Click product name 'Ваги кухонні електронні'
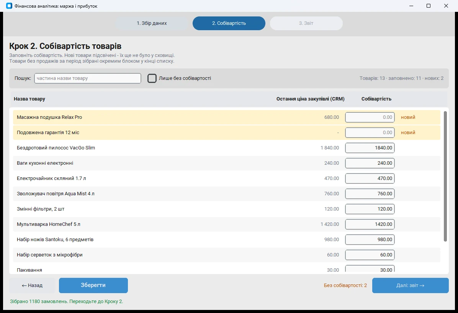458x313 pixels. click(45, 163)
